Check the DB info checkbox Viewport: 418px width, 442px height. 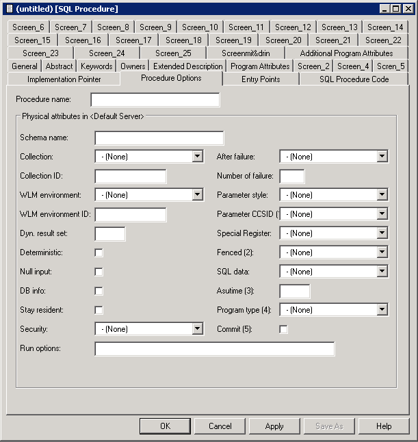99,291
